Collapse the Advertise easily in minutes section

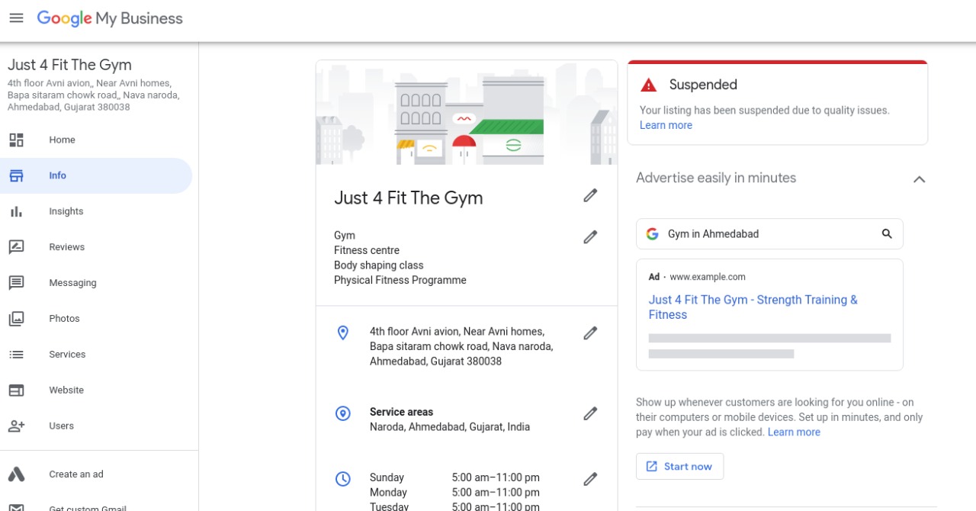click(920, 179)
